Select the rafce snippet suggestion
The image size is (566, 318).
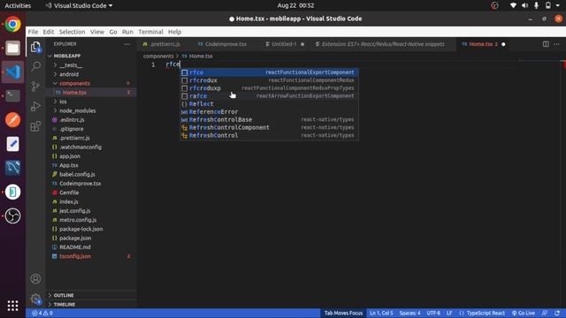tap(269, 96)
